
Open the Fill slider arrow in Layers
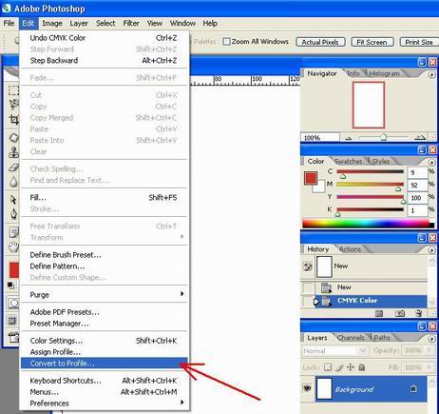pyautogui.click(x=429, y=367)
